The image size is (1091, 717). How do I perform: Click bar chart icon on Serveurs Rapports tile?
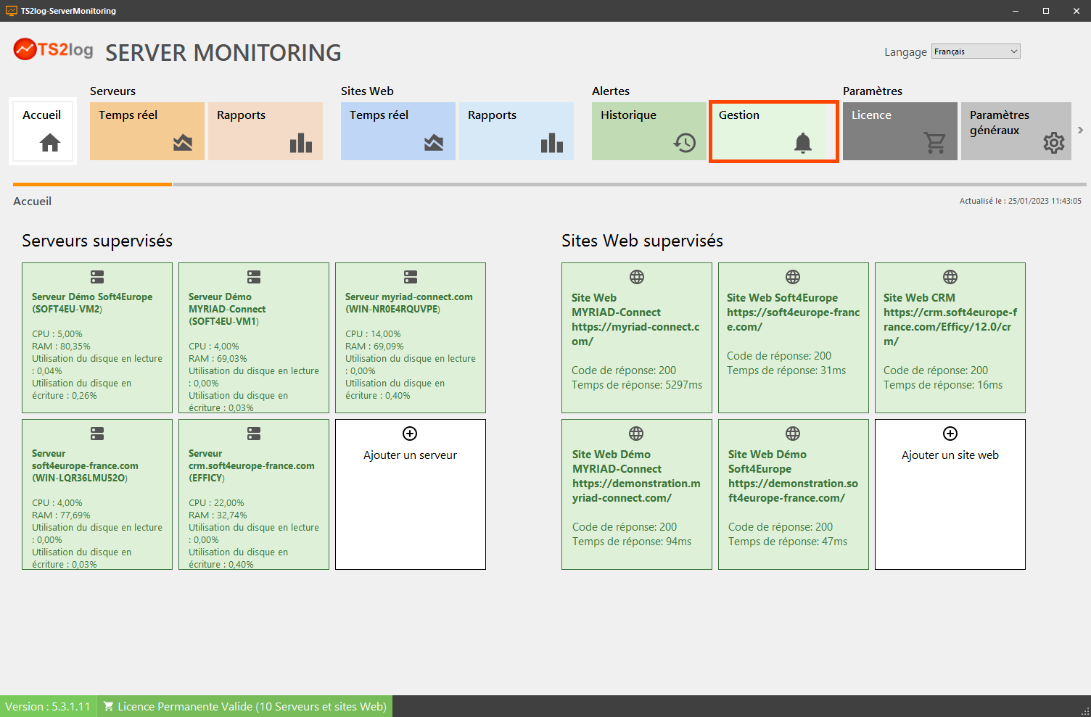(x=301, y=143)
